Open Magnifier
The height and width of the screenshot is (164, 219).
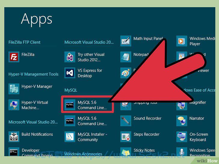pyautogui.click(x=191, y=105)
